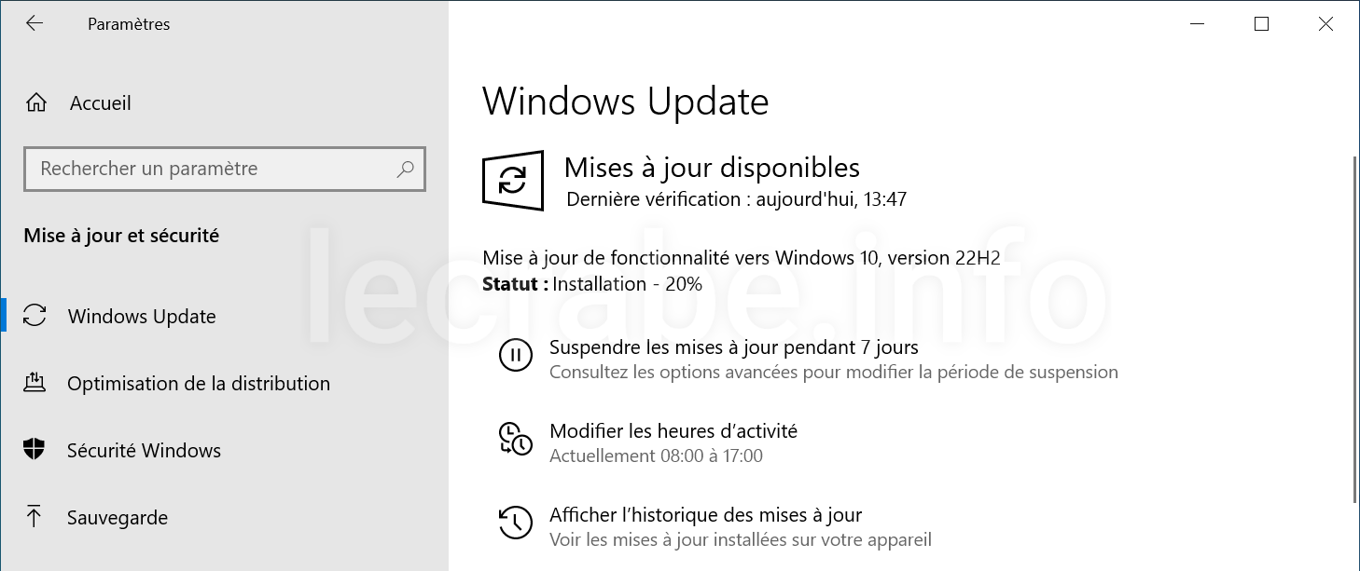Click the active hours clock icon
This screenshot has height=571, width=1360.
[516, 439]
